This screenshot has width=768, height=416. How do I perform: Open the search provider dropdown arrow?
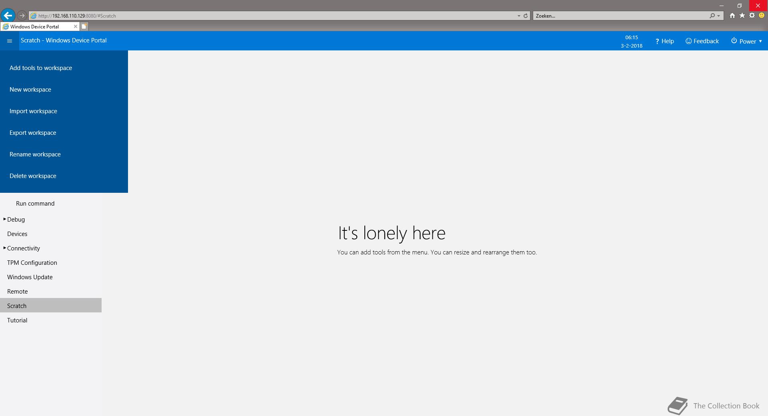coord(719,16)
